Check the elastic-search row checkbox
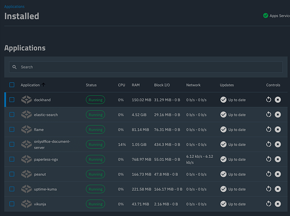 (x=12, y=115)
